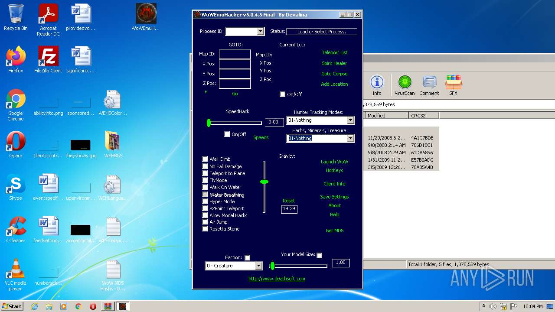The height and width of the screenshot is (312, 555).
Task: Open the Teleport List
Action: pyautogui.click(x=335, y=52)
